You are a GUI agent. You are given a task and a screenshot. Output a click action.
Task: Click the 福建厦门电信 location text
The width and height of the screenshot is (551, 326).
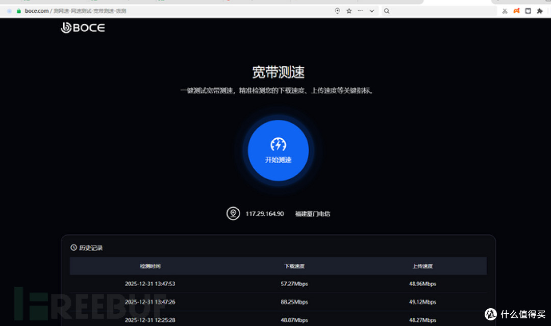tap(312, 214)
